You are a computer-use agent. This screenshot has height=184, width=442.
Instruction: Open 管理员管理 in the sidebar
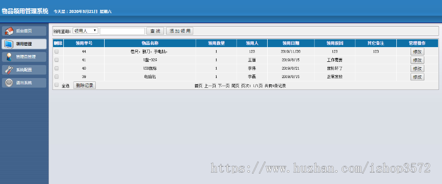24,57
